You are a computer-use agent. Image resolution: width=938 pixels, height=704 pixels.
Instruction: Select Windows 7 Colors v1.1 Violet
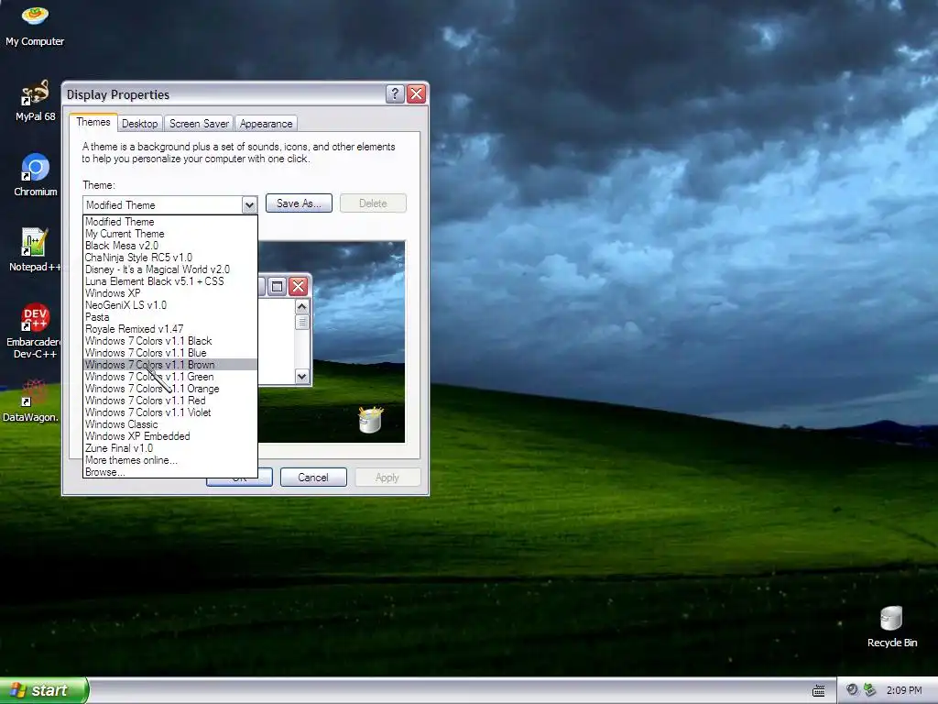point(169,412)
